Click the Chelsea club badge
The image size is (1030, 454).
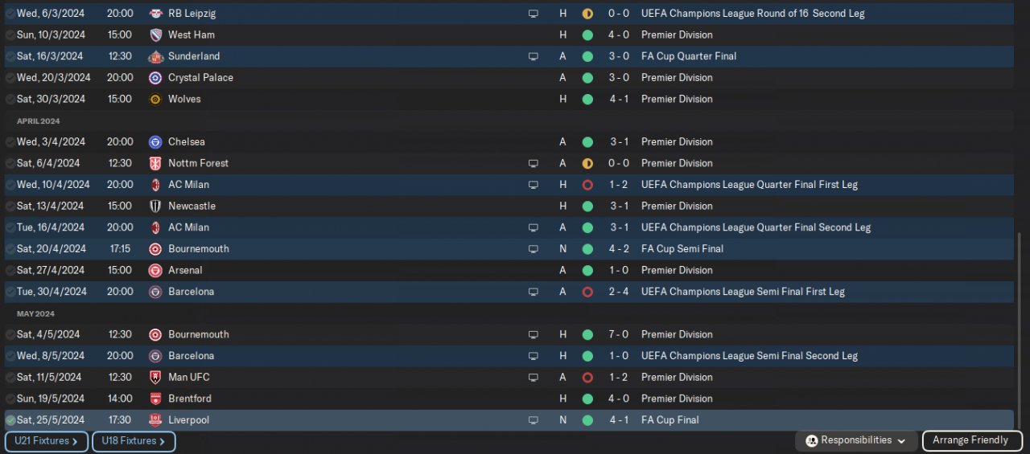coord(155,142)
